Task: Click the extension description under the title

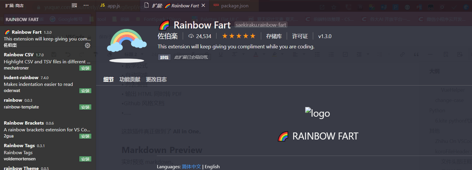Action: coord(236,47)
